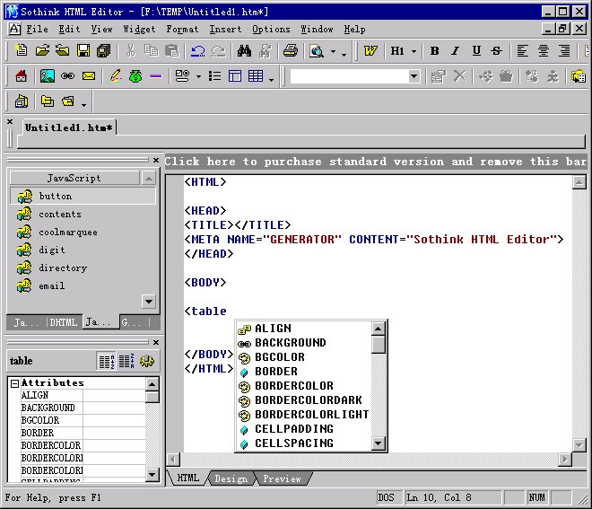This screenshot has height=509, width=592.
Task: Click the ALIGN attribute value field
Action: (x=114, y=395)
